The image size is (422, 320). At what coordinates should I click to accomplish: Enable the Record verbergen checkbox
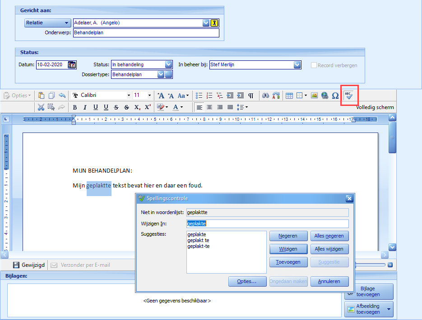(x=314, y=65)
